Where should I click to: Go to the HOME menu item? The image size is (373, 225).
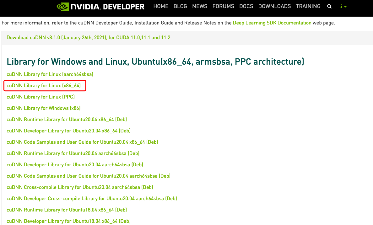coord(161,6)
